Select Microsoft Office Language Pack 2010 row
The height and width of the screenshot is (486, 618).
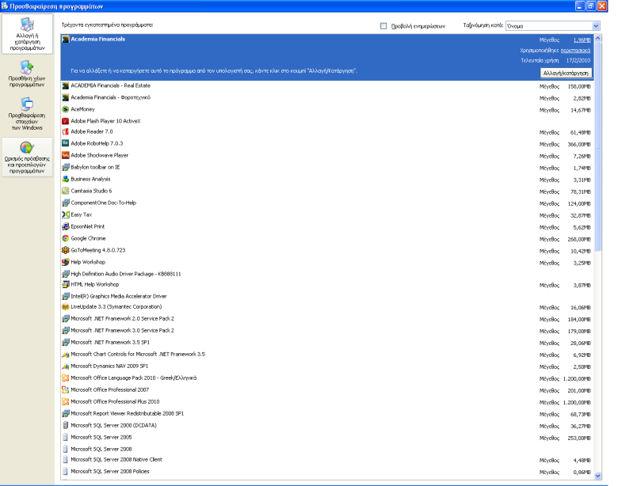[327, 378]
